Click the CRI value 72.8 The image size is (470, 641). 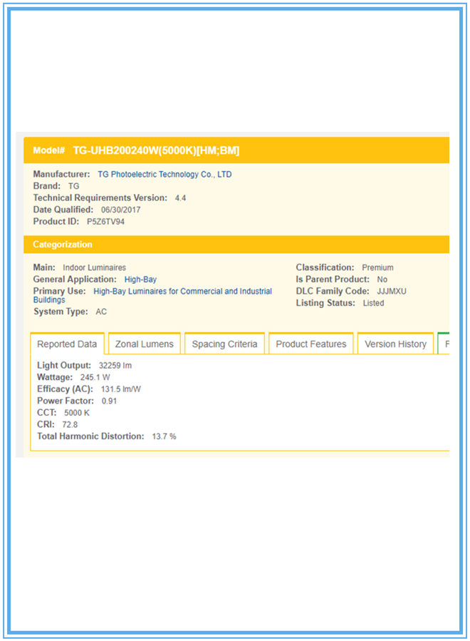[70, 425]
